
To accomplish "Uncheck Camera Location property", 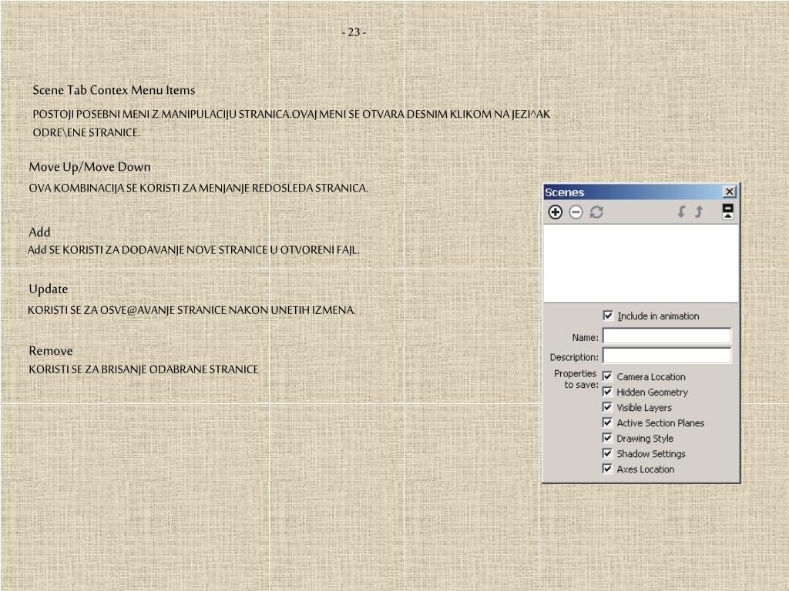I will coord(607,376).
